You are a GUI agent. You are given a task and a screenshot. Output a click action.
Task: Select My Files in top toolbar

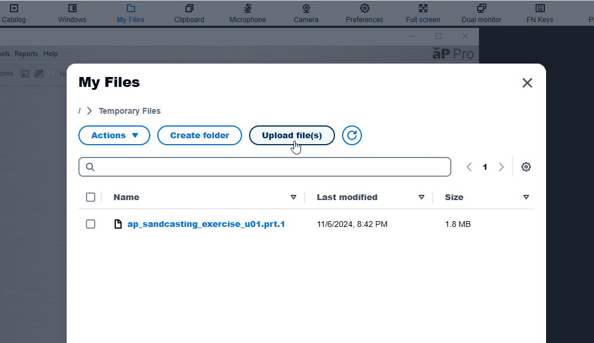pos(131,13)
